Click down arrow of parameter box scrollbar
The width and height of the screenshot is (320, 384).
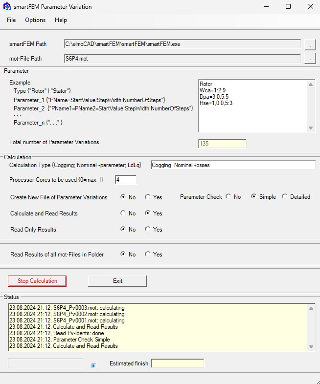point(311,128)
